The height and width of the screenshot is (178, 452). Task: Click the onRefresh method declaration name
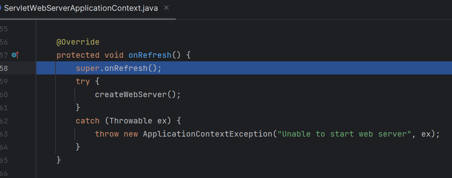(150, 55)
